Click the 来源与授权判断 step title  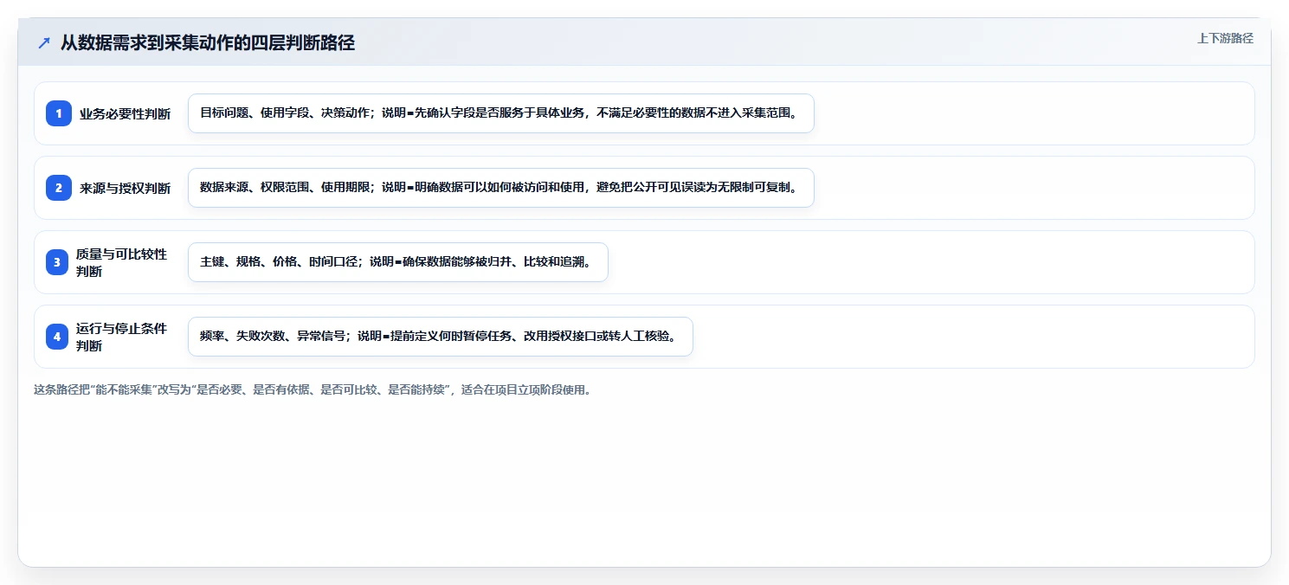pos(125,188)
